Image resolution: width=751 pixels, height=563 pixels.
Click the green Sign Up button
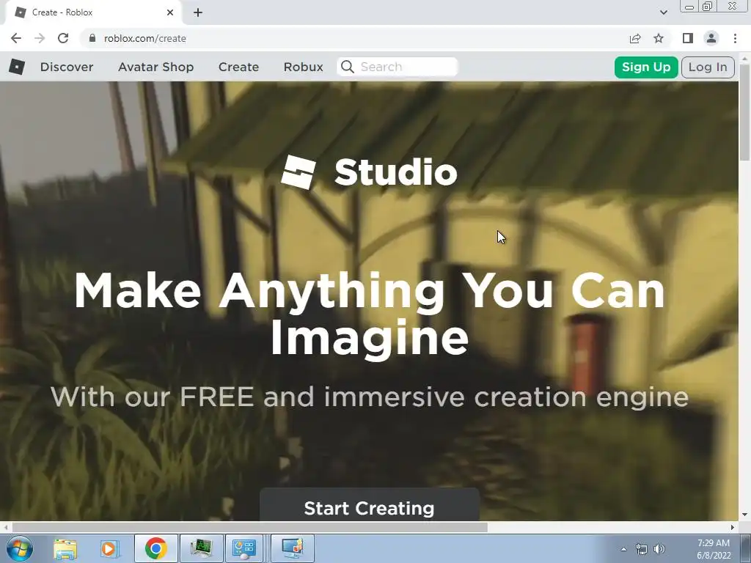tap(646, 67)
